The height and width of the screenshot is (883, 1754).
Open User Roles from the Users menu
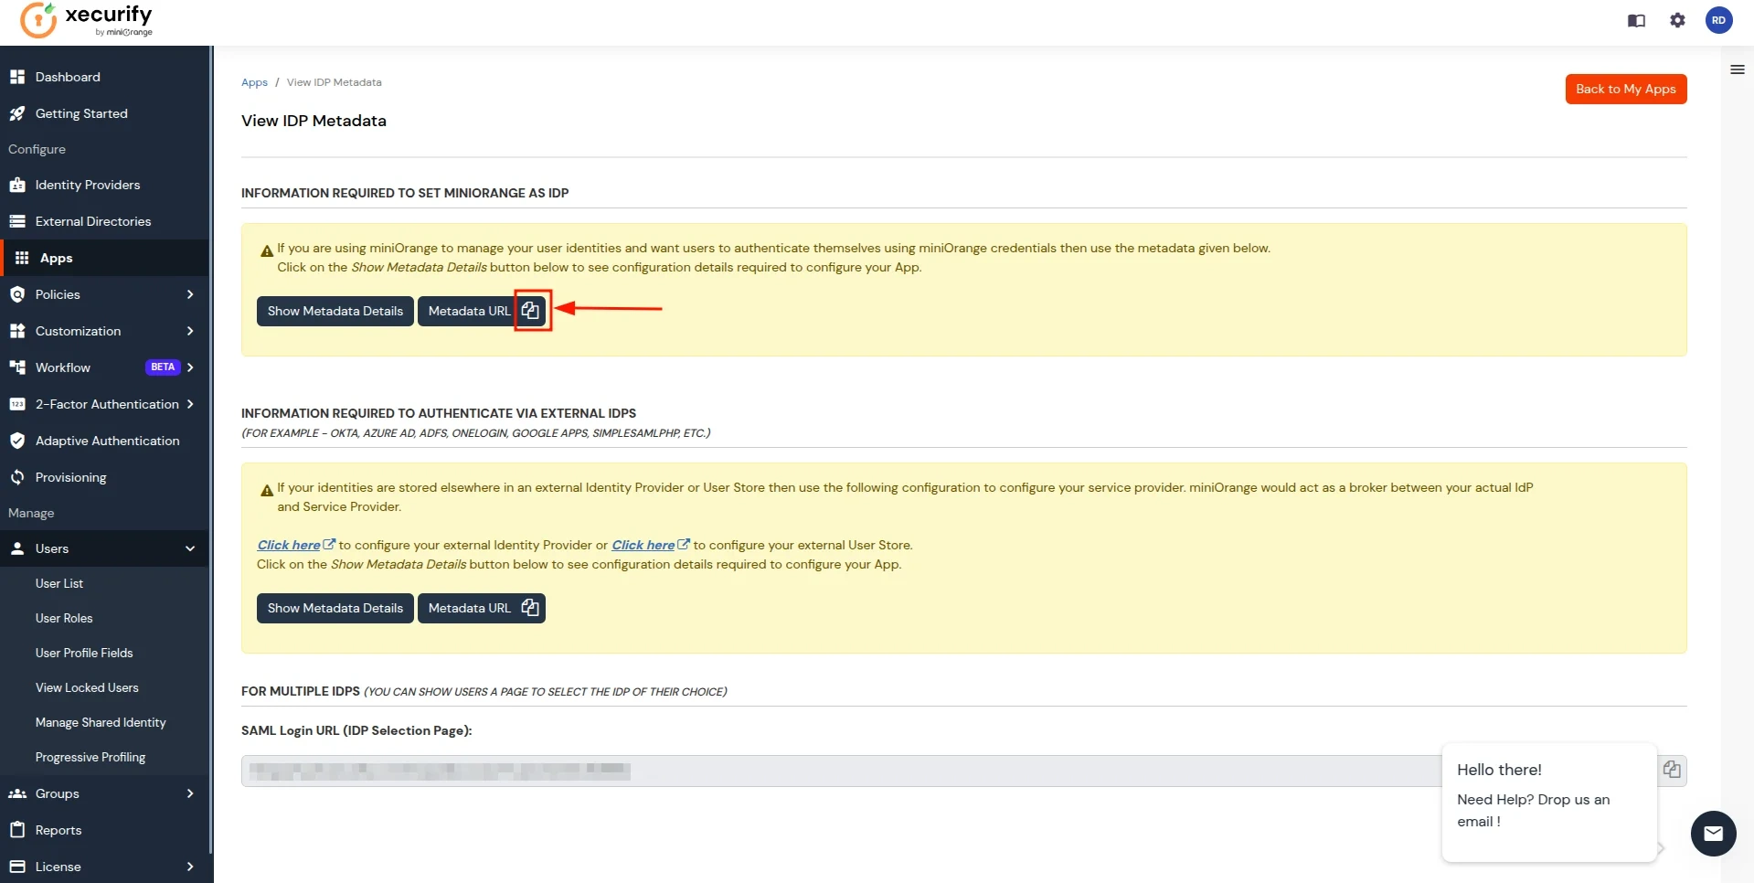pos(64,618)
